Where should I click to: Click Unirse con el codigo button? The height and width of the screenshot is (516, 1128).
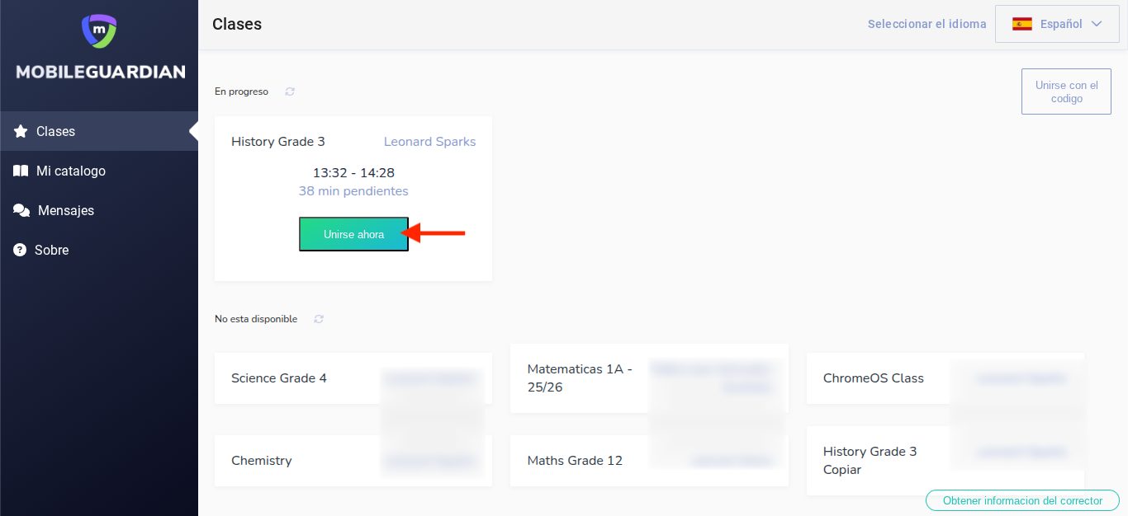1066,91
